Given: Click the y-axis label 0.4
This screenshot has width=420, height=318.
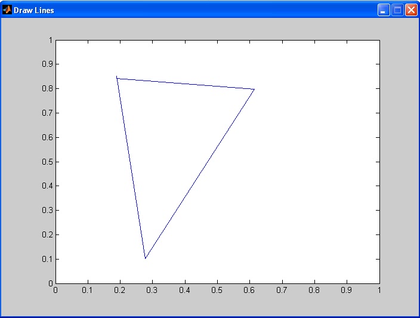Looking at the screenshot, I should coord(47,186).
